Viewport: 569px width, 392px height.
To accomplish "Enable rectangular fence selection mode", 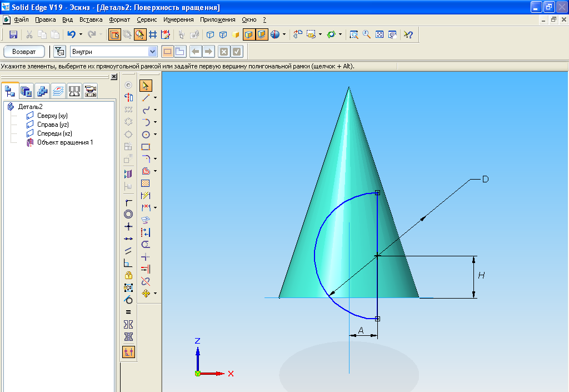I will (167, 52).
